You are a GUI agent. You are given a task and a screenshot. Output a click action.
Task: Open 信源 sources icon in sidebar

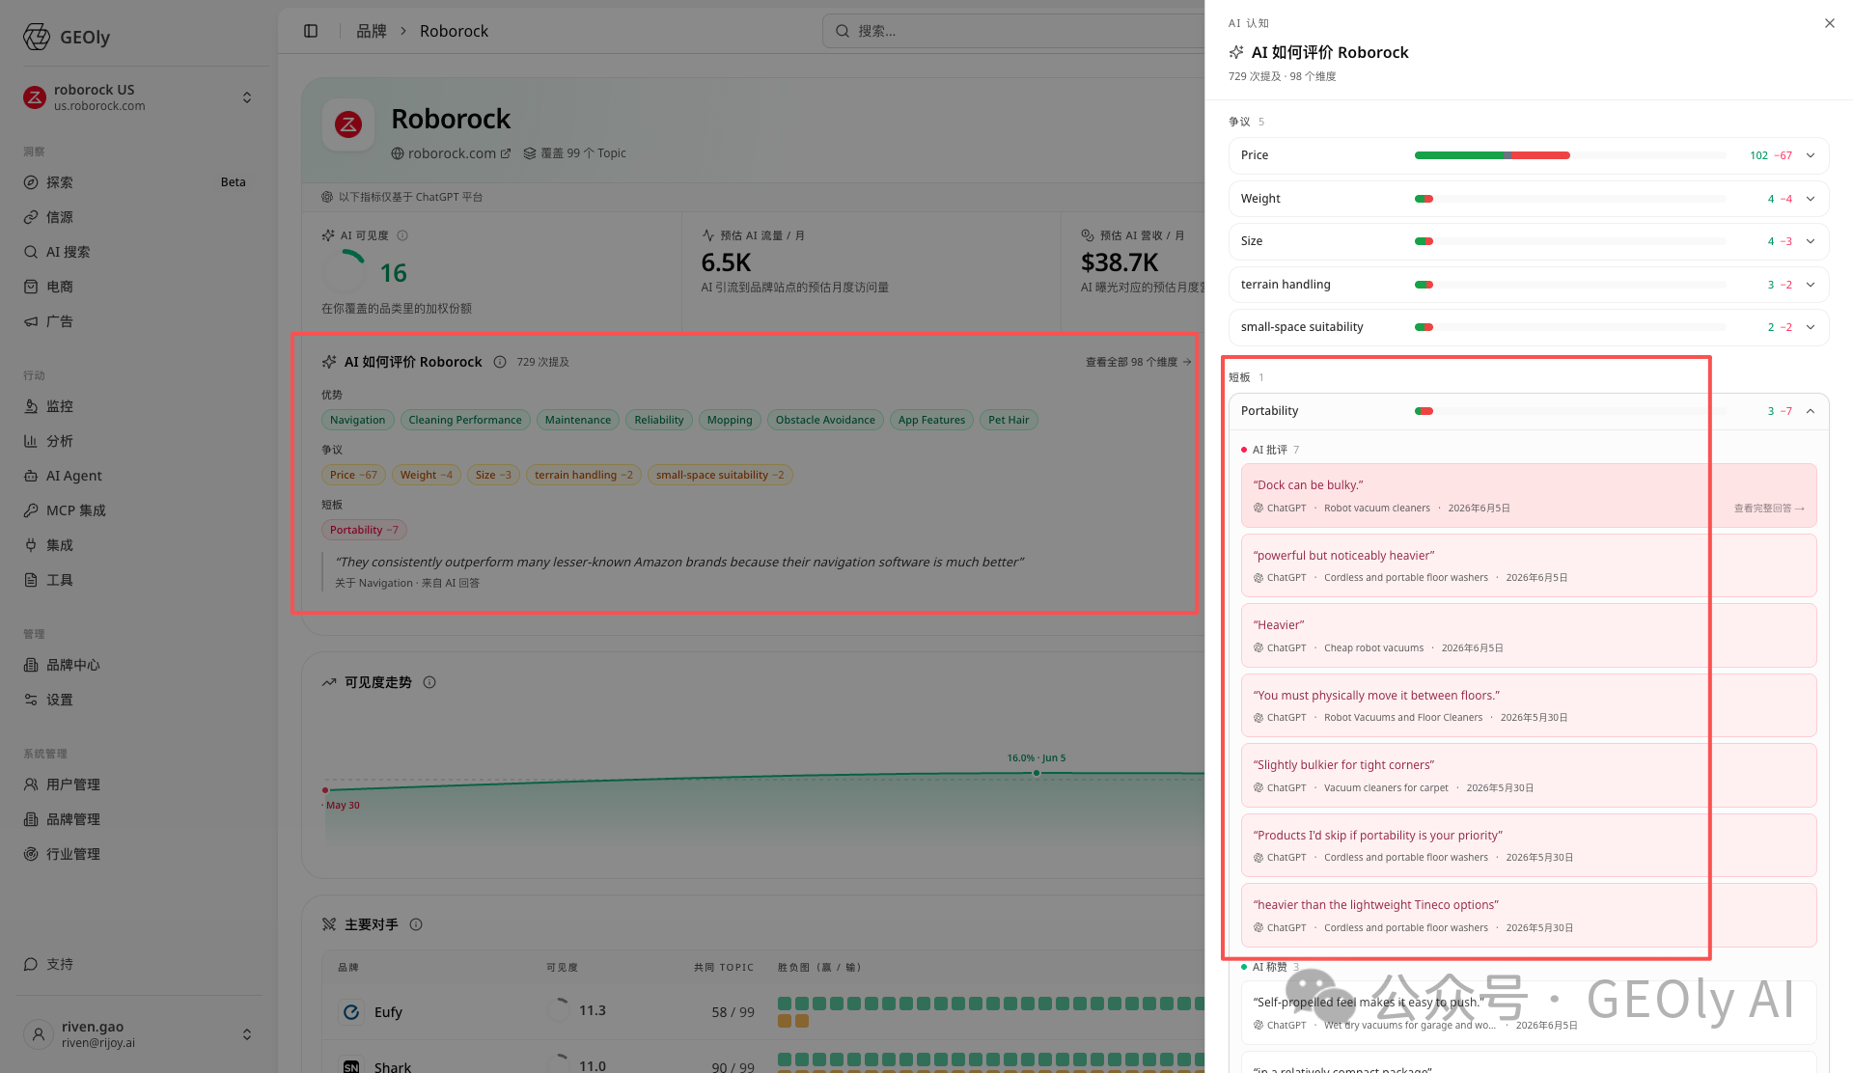point(31,217)
